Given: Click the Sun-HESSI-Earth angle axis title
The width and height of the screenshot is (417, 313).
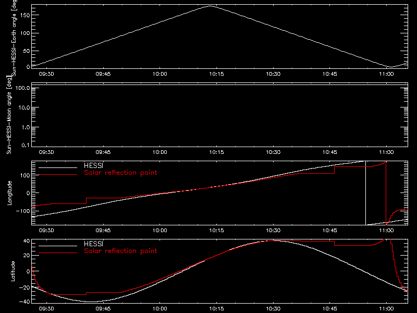Looking at the screenshot, I should (x=14, y=38).
